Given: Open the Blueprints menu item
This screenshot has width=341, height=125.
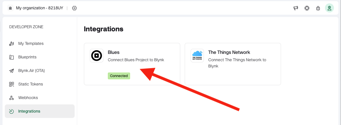Looking at the screenshot, I should pos(27,57).
